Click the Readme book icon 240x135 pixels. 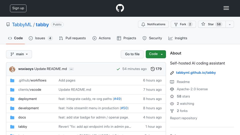coord(172,82)
